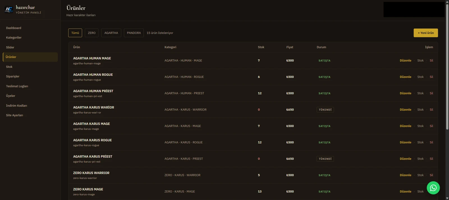Select the Tümü filter tab
Viewport: 449px width, 200px height.
[75, 33]
